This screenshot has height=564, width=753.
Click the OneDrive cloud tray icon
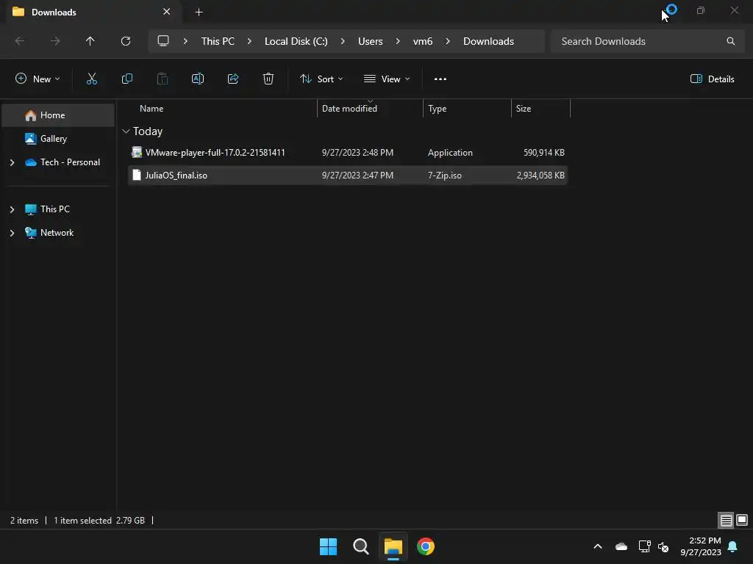point(621,546)
